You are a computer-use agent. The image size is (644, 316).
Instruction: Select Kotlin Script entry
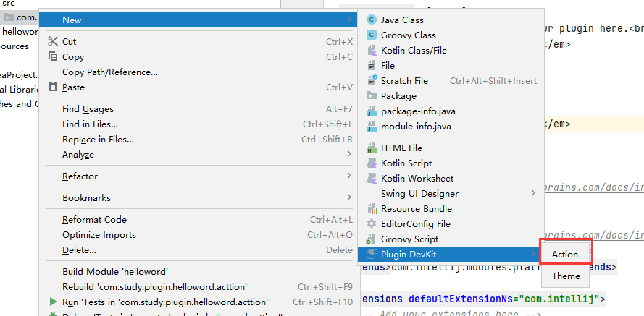(451, 163)
